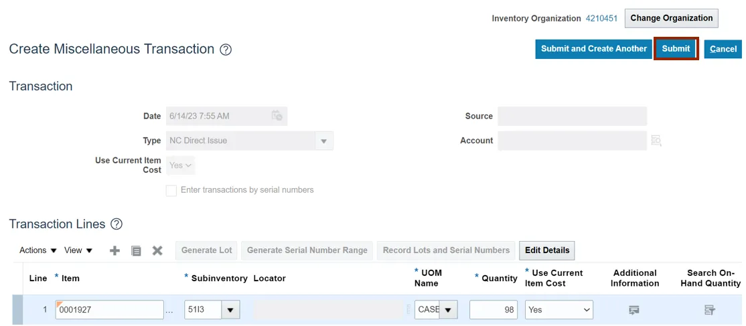
Task: Click the duplicate line icon
Action: [x=136, y=250]
